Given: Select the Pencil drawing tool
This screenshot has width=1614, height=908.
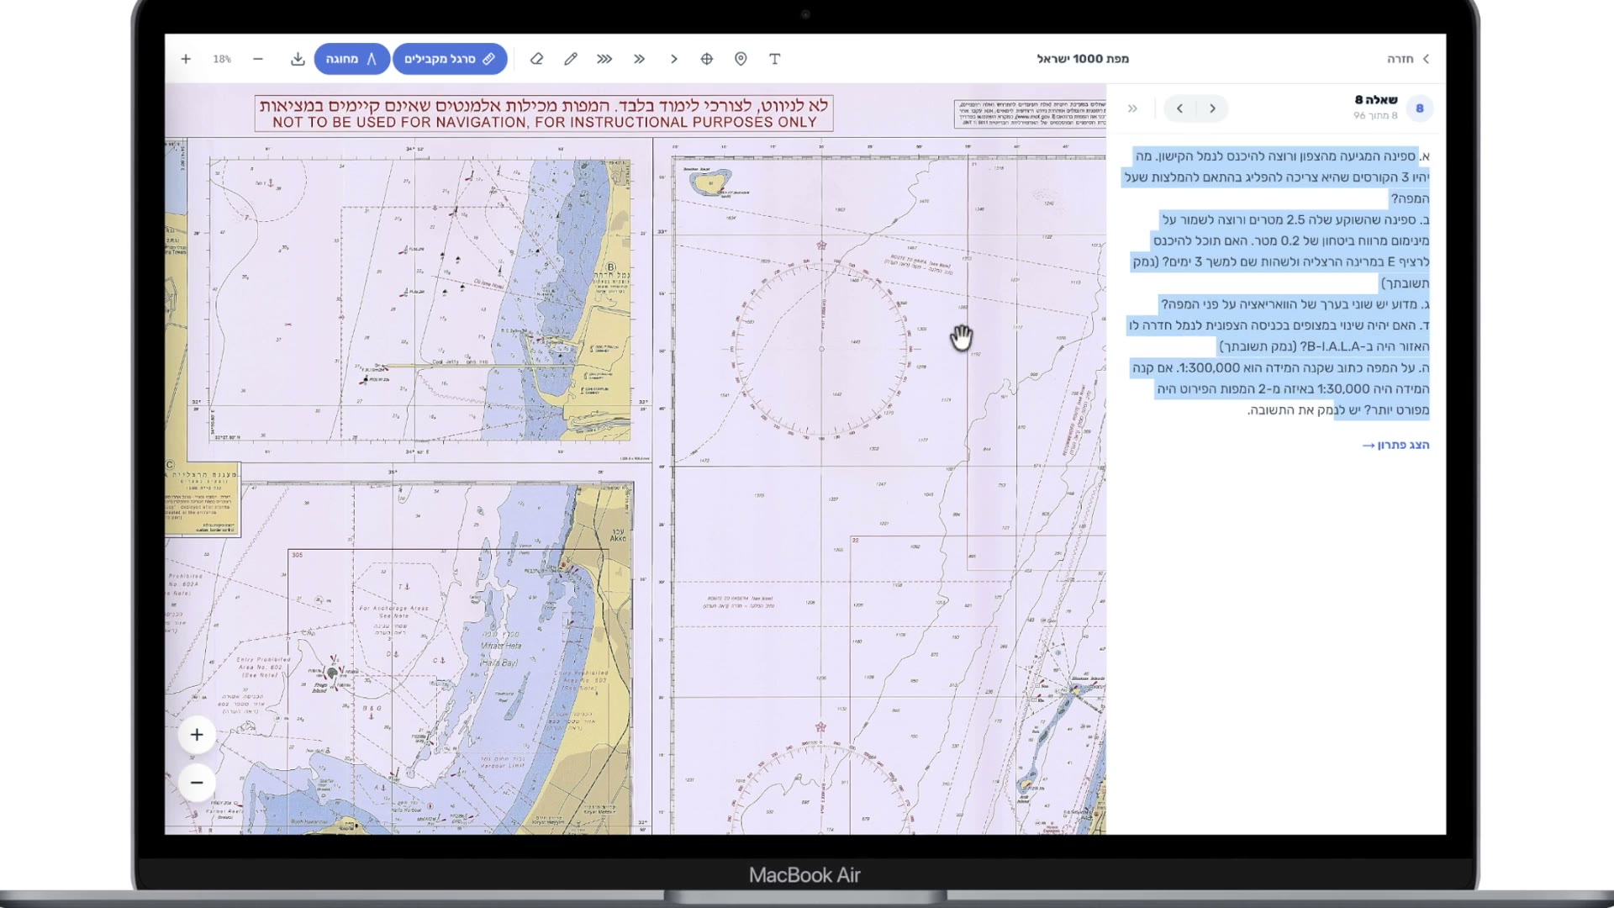Looking at the screenshot, I should click(x=571, y=59).
